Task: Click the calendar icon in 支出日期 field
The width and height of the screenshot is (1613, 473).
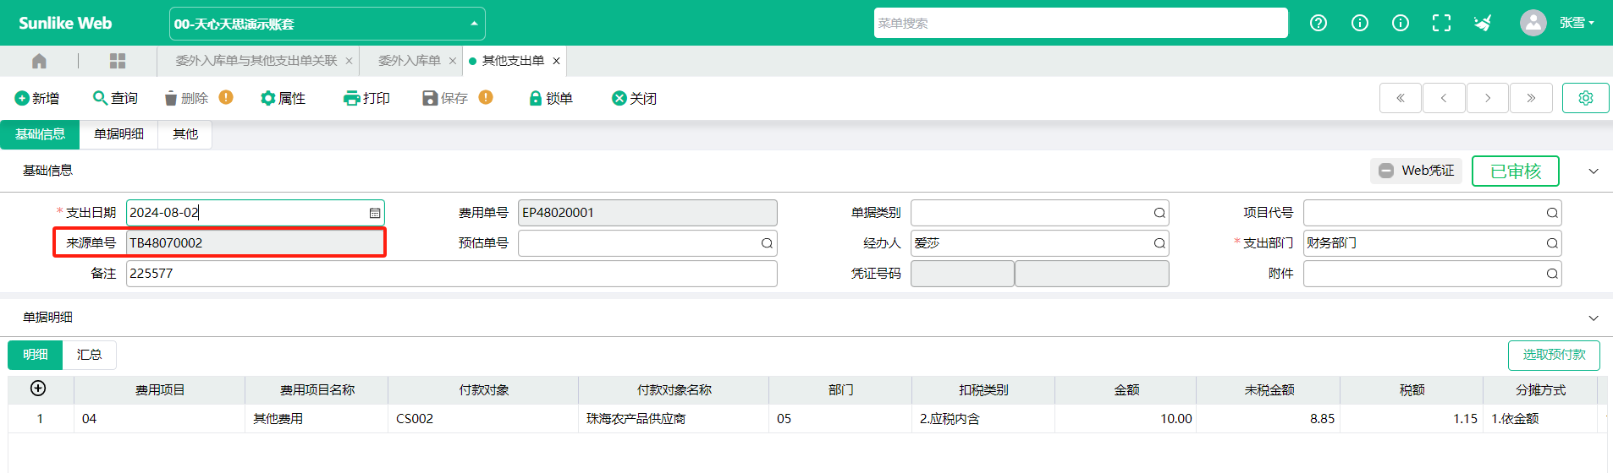Action: click(x=375, y=213)
